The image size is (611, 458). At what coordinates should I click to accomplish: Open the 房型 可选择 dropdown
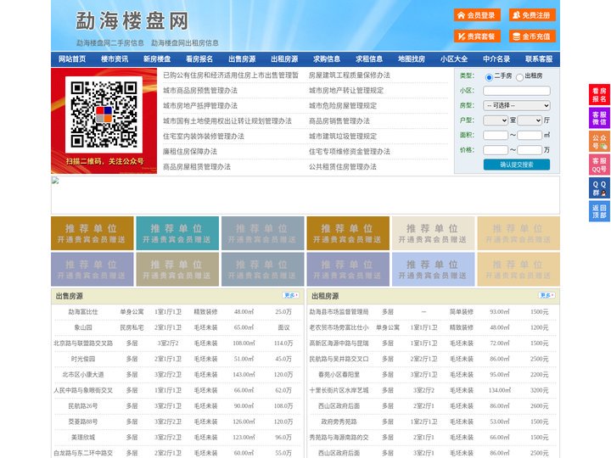click(x=517, y=105)
